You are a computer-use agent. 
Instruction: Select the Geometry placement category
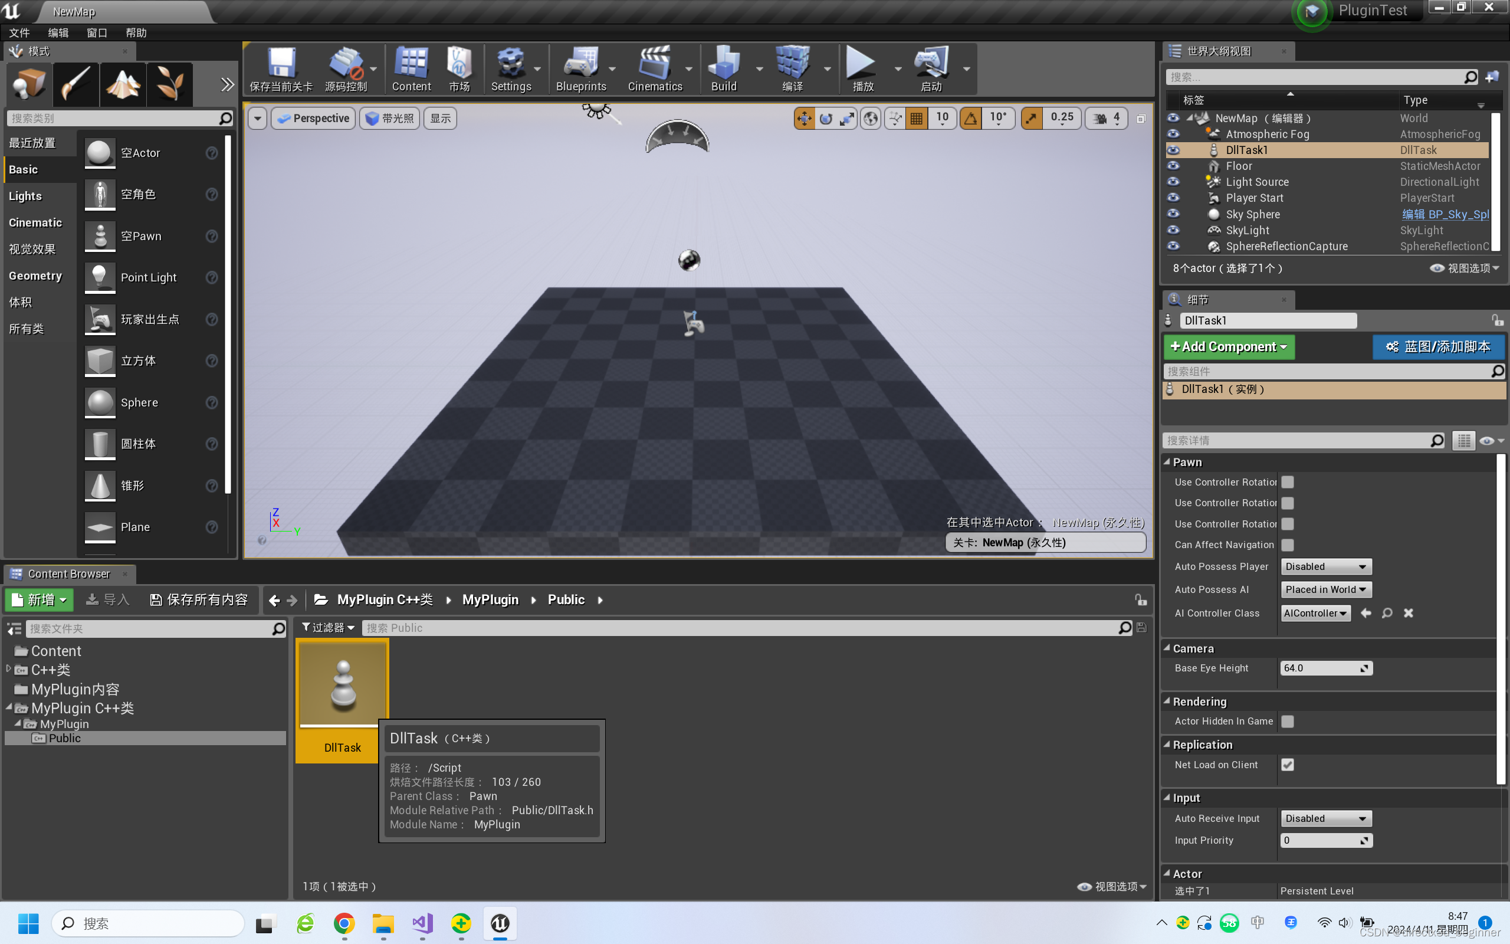(x=35, y=276)
